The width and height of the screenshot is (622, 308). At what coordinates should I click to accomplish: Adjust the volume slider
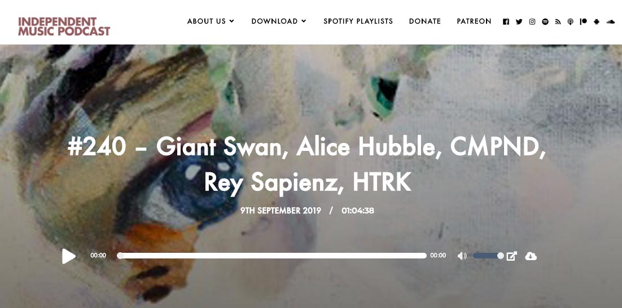pyautogui.click(x=488, y=256)
